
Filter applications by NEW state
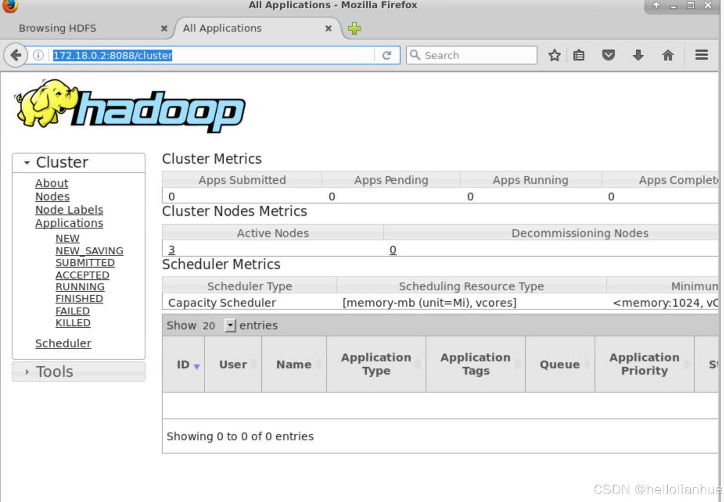[67, 238]
